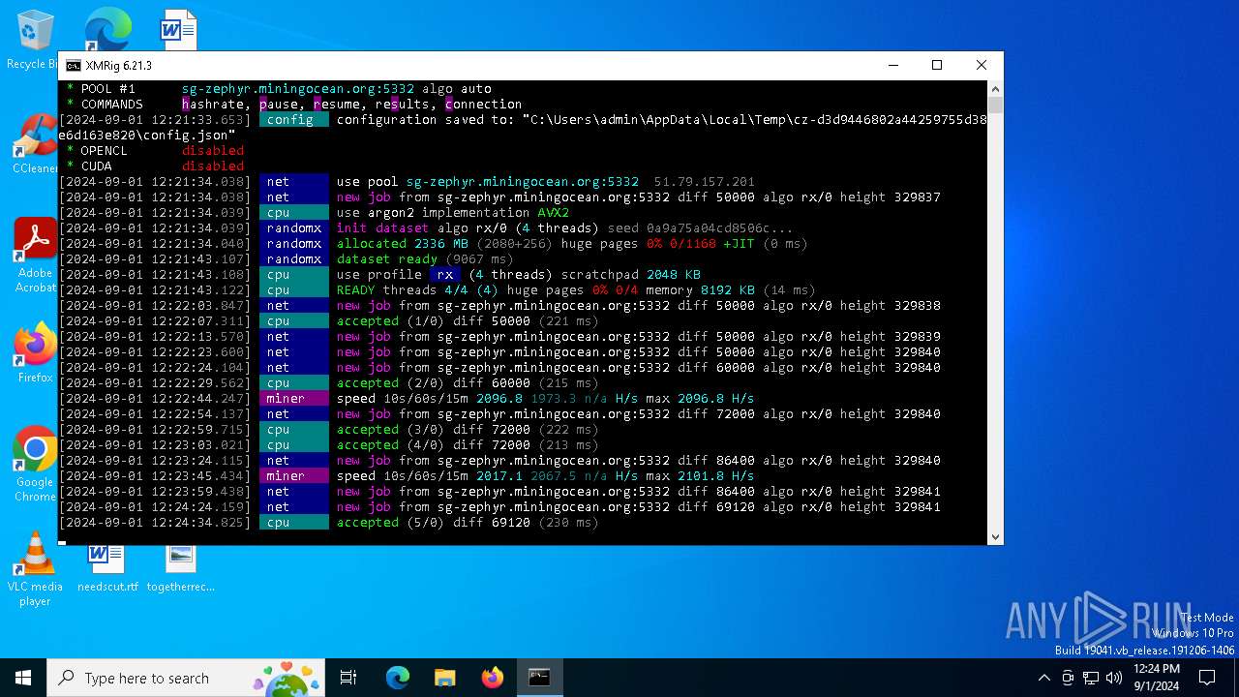This screenshot has height=697, width=1239.
Task: Click 'POOL #1' line in console
Action: [x=279, y=89]
